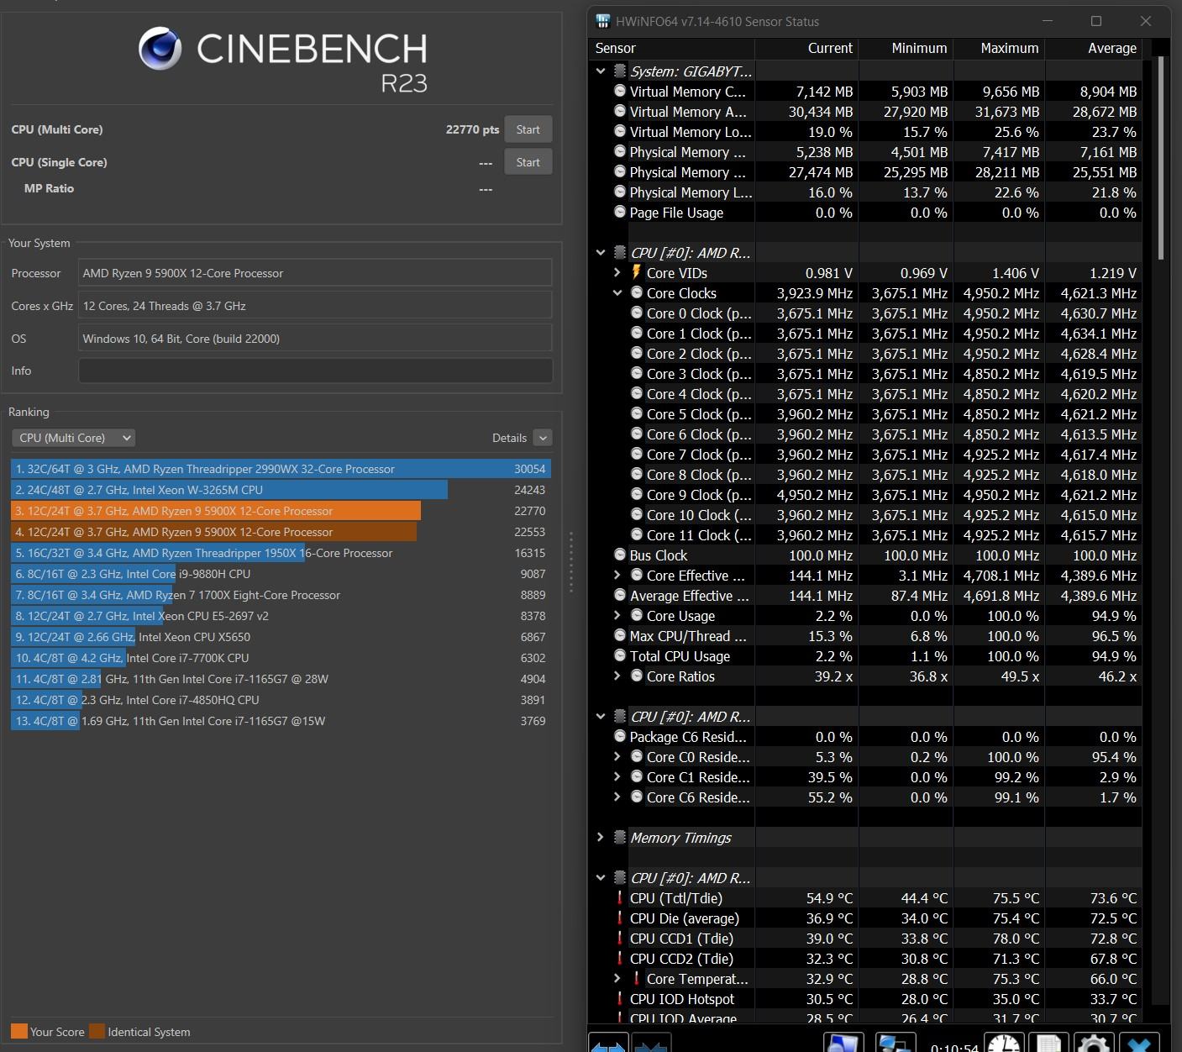Click the Minimum column header
1182x1052 pixels.
(919, 48)
